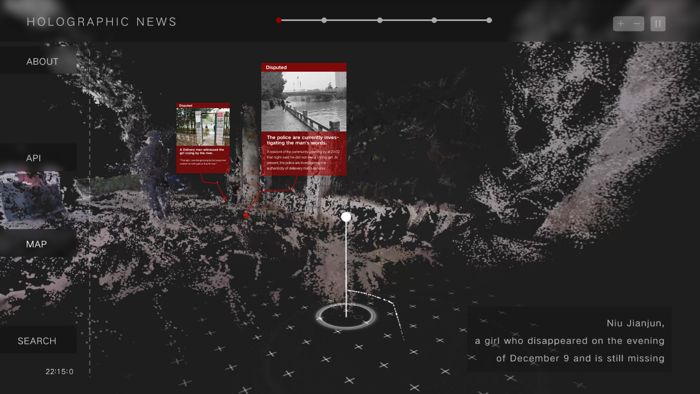Image resolution: width=700 pixels, height=394 pixels.
Task: Select the fourth timeline marker dot
Action: pos(434,20)
